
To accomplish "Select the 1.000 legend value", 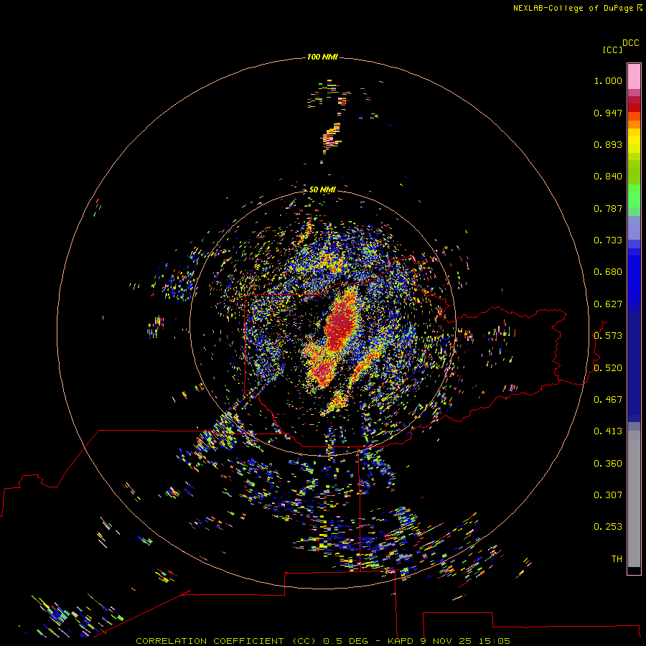I will click(x=608, y=80).
